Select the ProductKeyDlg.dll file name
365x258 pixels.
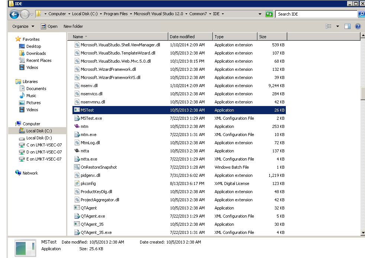click(96, 192)
